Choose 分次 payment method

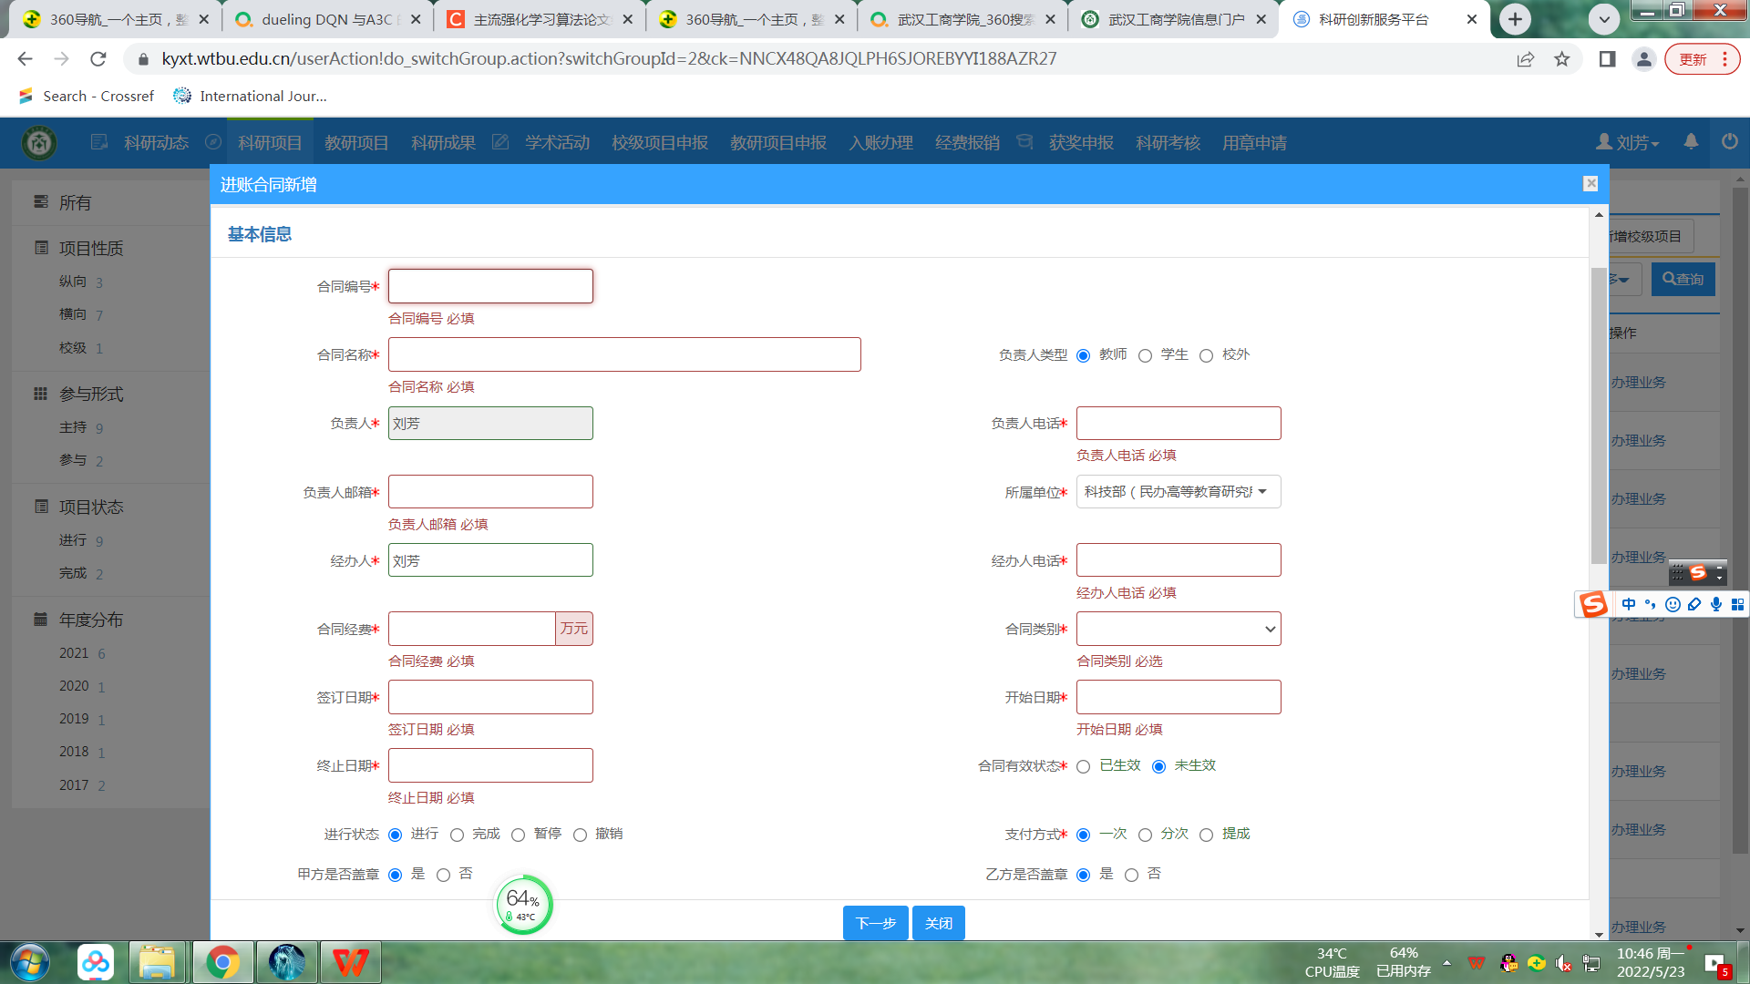point(1146,835)
